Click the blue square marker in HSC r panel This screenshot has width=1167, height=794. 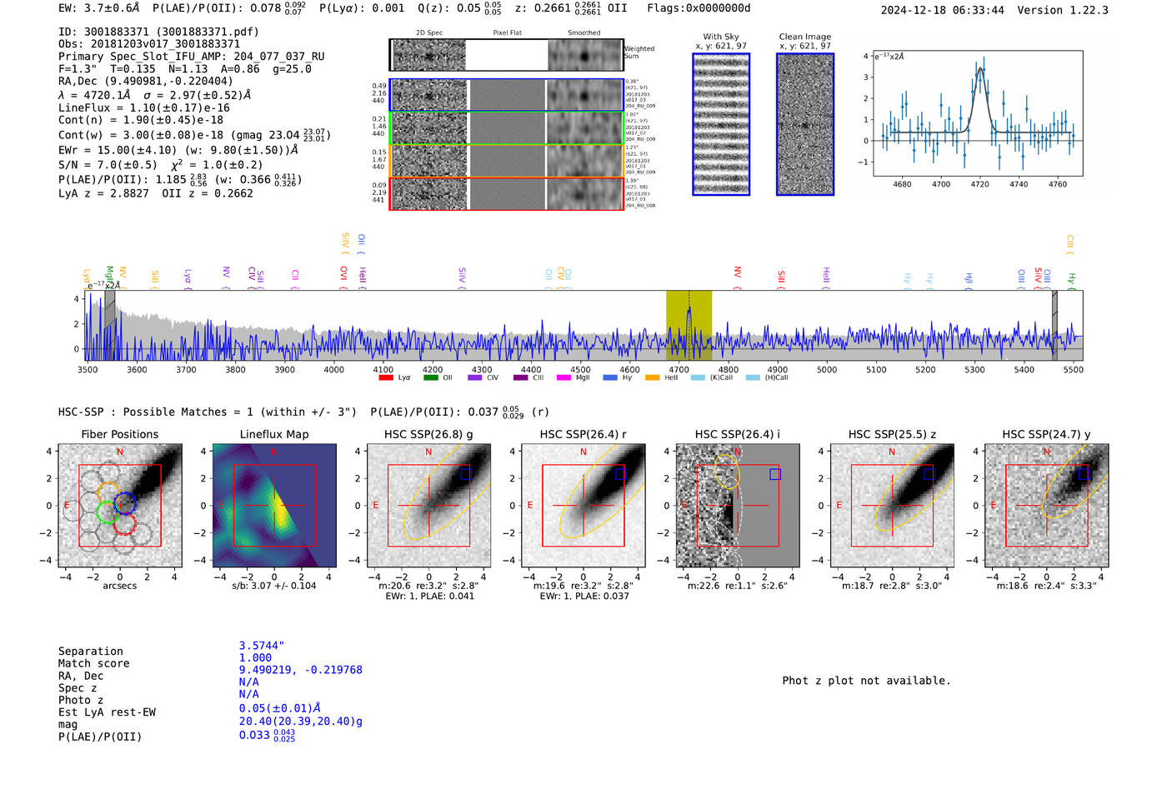pos(620,473)
